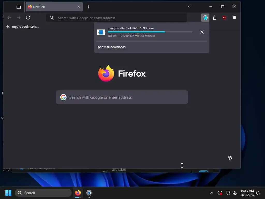This screenshot has width=265, height=199.
Task: Open the clock showing 10:39 AM
Action: [247, 193]
